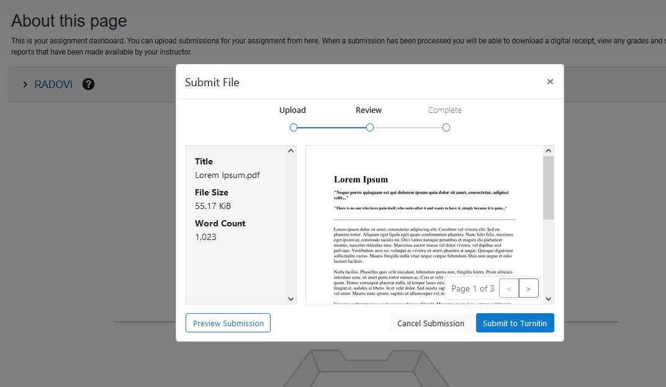Close the Submit File dialog

click(550, 81)
